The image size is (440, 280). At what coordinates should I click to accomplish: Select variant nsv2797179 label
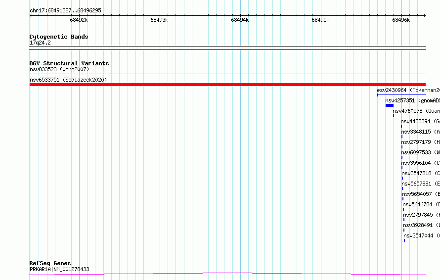tap(420, 142)
